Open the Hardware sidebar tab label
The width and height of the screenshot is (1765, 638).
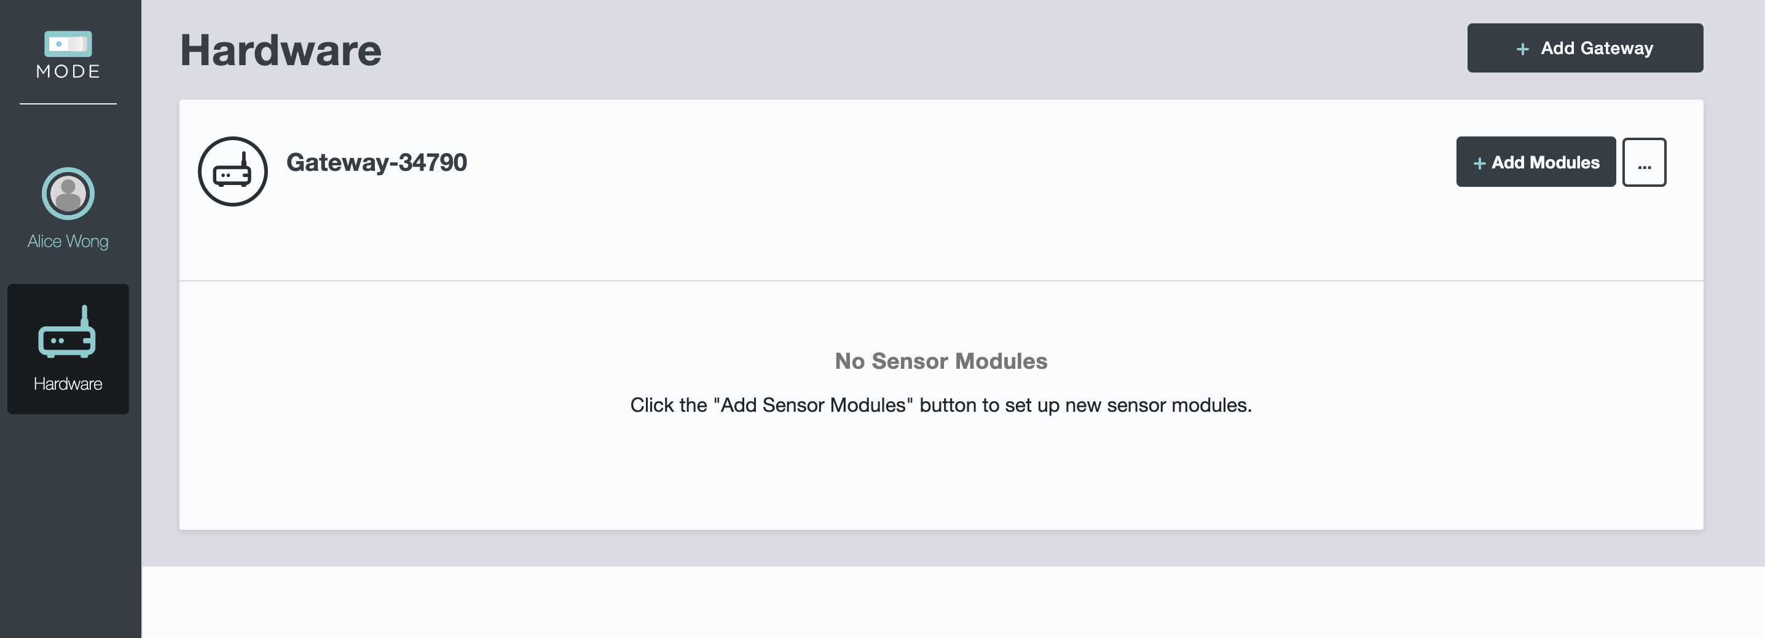click(68, 384)
